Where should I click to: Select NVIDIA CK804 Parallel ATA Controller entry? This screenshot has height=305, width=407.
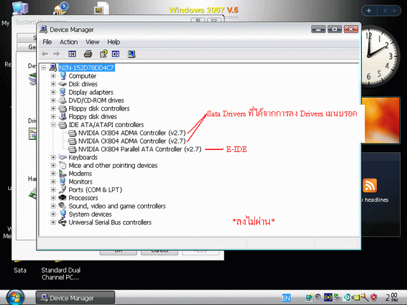(x=140, y=149)
